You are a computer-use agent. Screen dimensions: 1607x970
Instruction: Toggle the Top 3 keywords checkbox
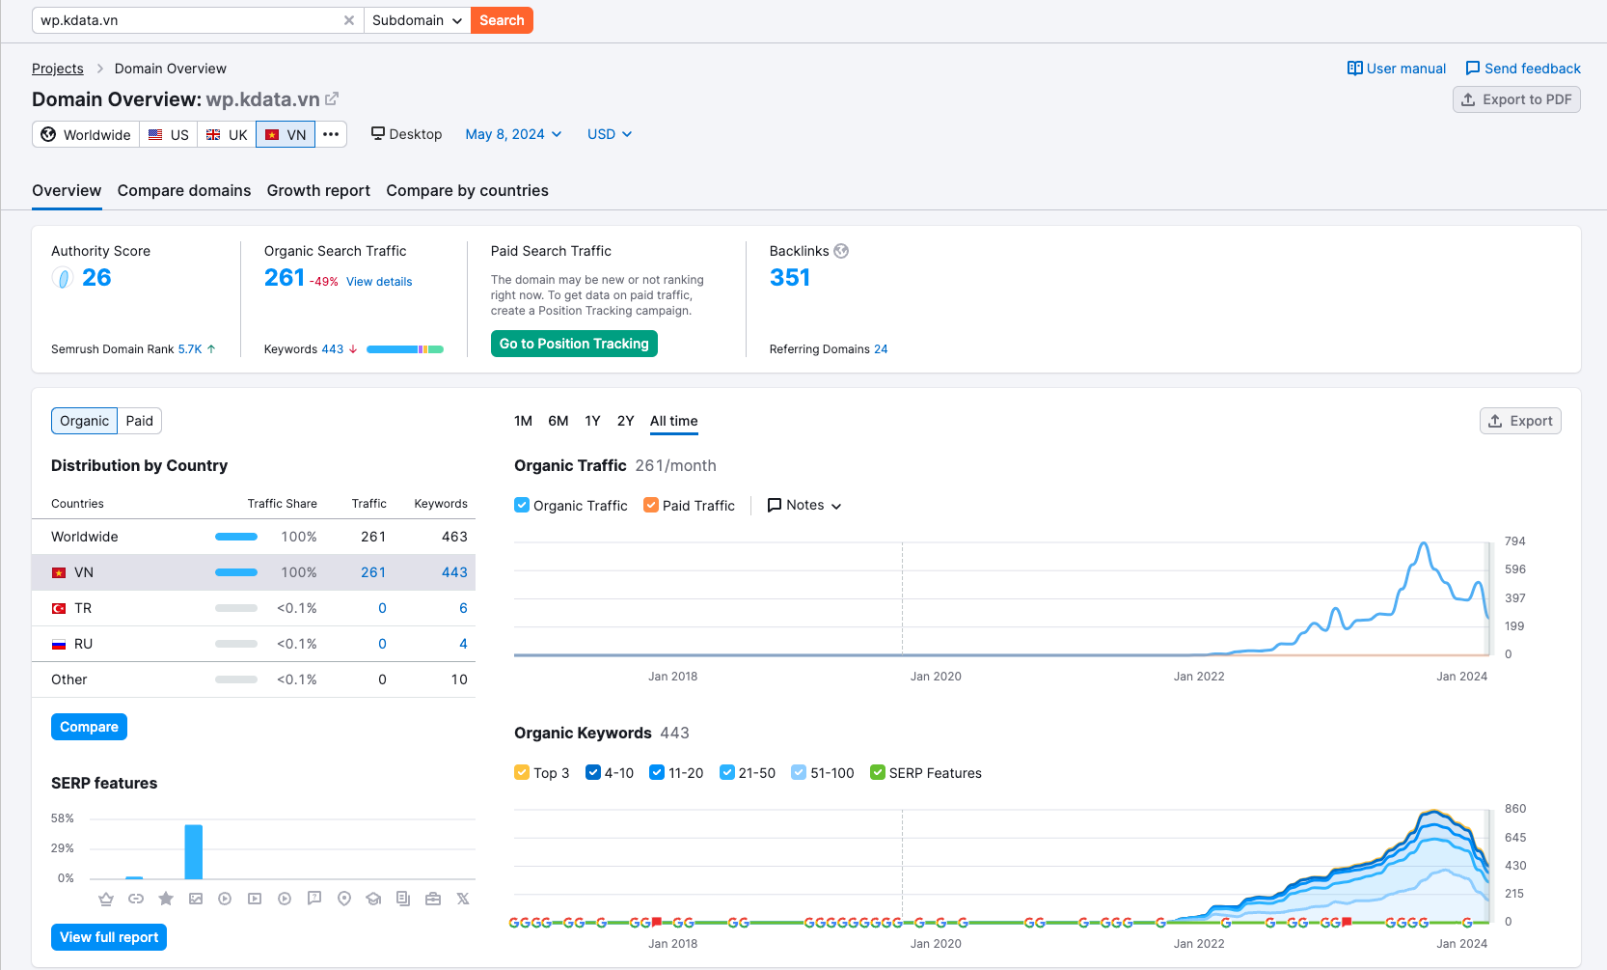[x=522, y=772]
